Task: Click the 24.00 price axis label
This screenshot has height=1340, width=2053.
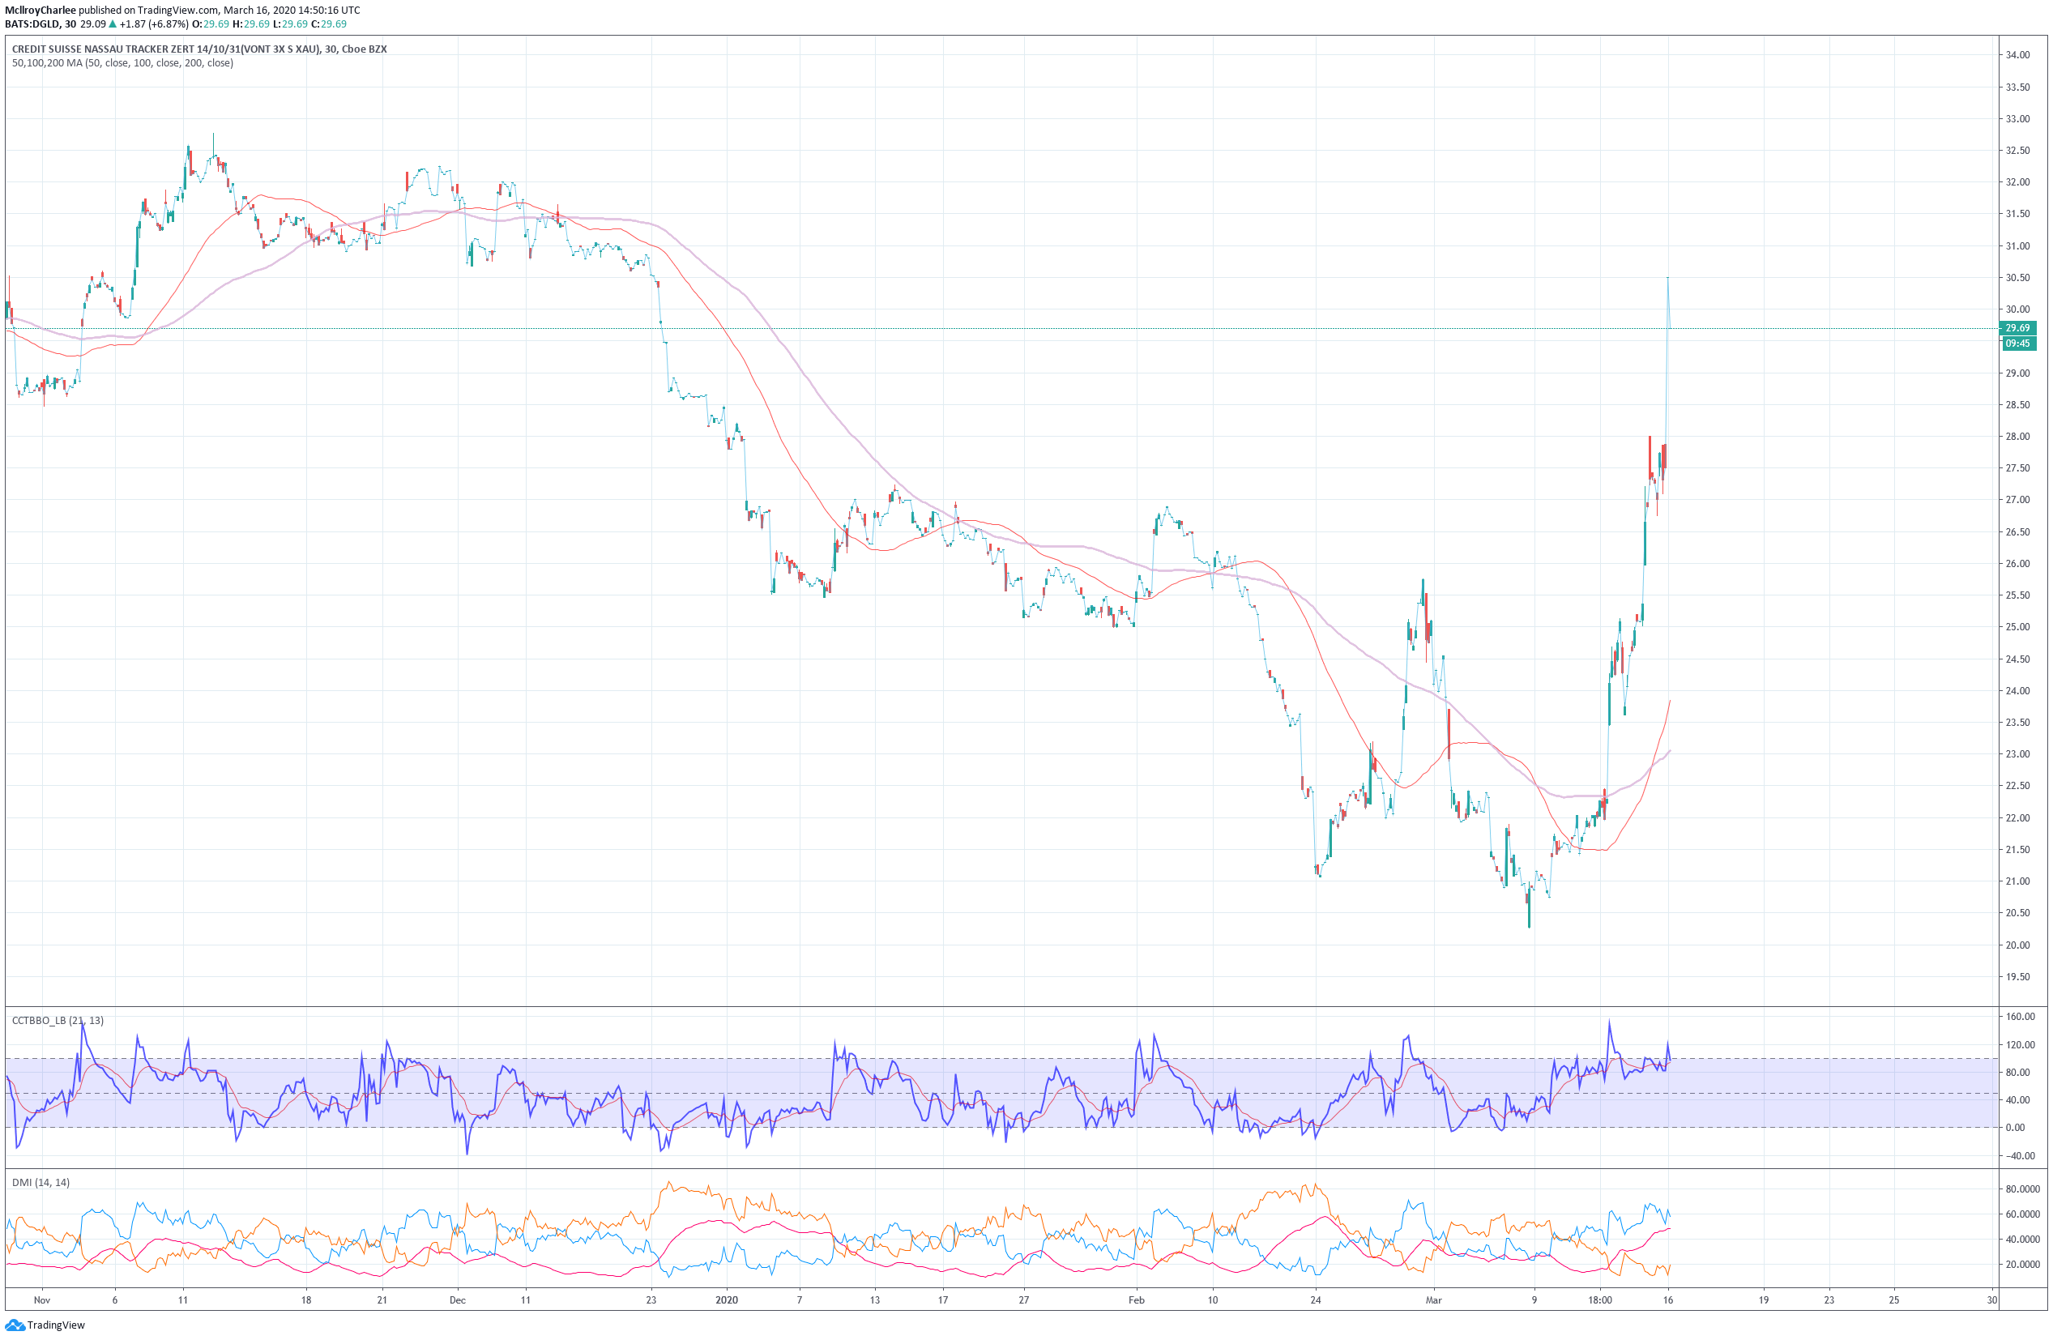Action: [x=2017, y=690]
